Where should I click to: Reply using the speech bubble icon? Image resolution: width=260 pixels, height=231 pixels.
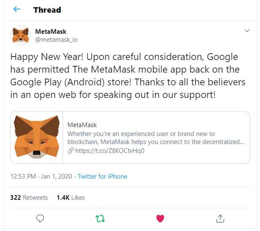(40, 218)
